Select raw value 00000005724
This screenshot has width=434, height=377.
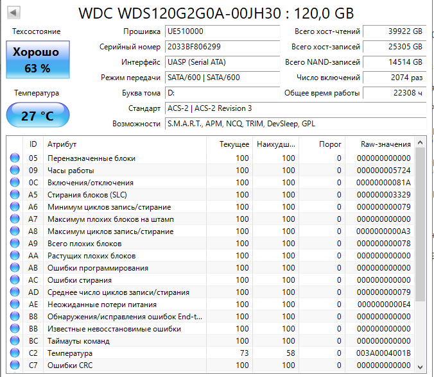[x=384, y=171]
